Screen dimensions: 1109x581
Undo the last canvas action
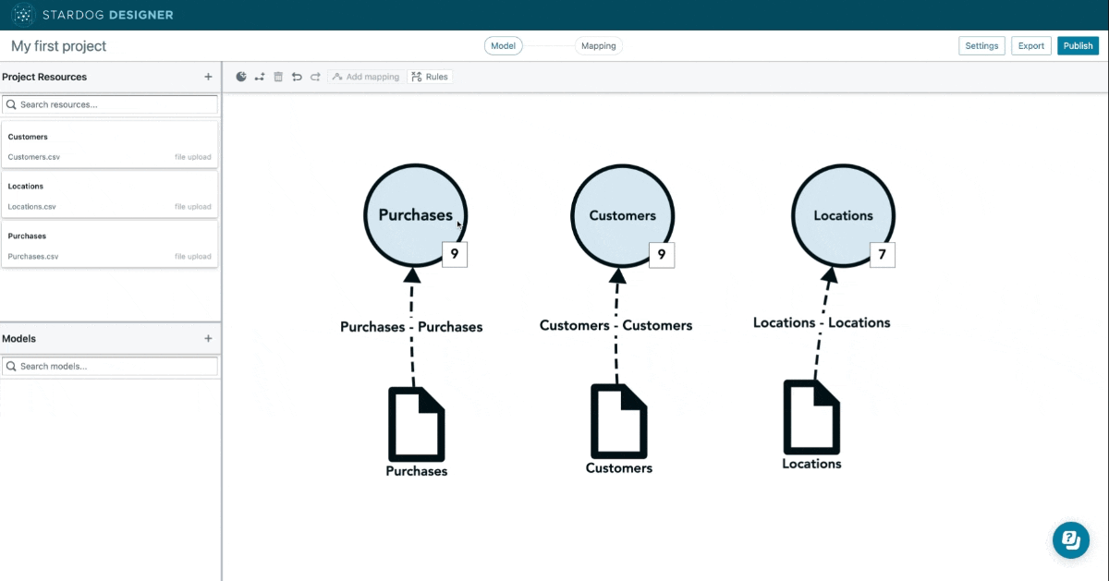(297, 77)
